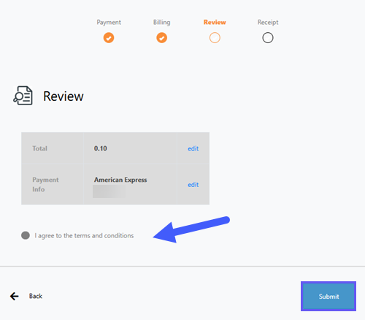Edit the Payment Info entry
Viewport: 365px width, 320px height.
point(193,185)
